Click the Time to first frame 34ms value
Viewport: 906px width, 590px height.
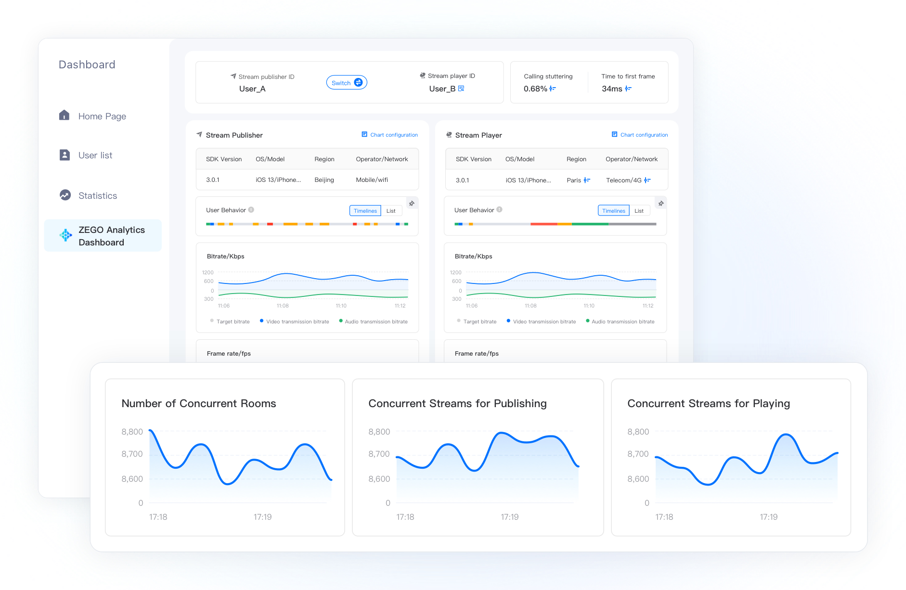coord(612,89)
